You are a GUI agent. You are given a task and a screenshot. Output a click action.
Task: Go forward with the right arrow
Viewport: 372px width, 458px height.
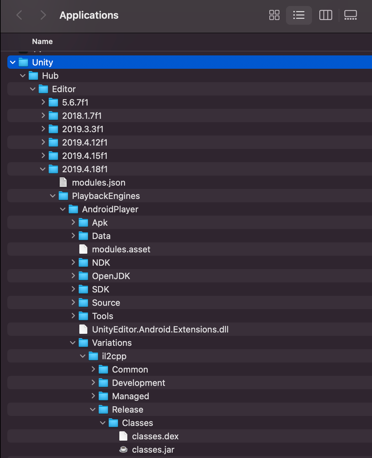point(43,15)
